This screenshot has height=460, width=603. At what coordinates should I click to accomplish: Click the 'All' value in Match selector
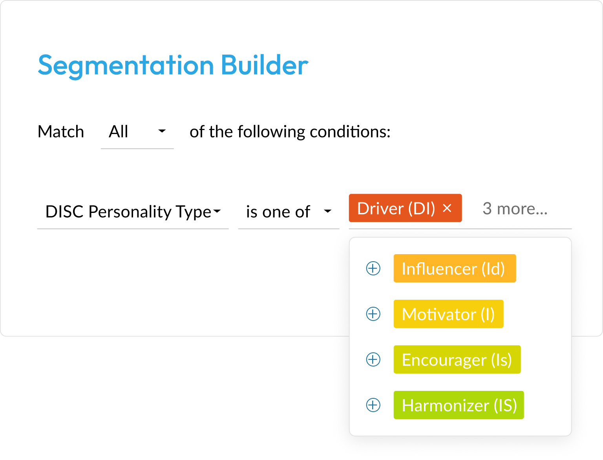click(x=118, y=132)
